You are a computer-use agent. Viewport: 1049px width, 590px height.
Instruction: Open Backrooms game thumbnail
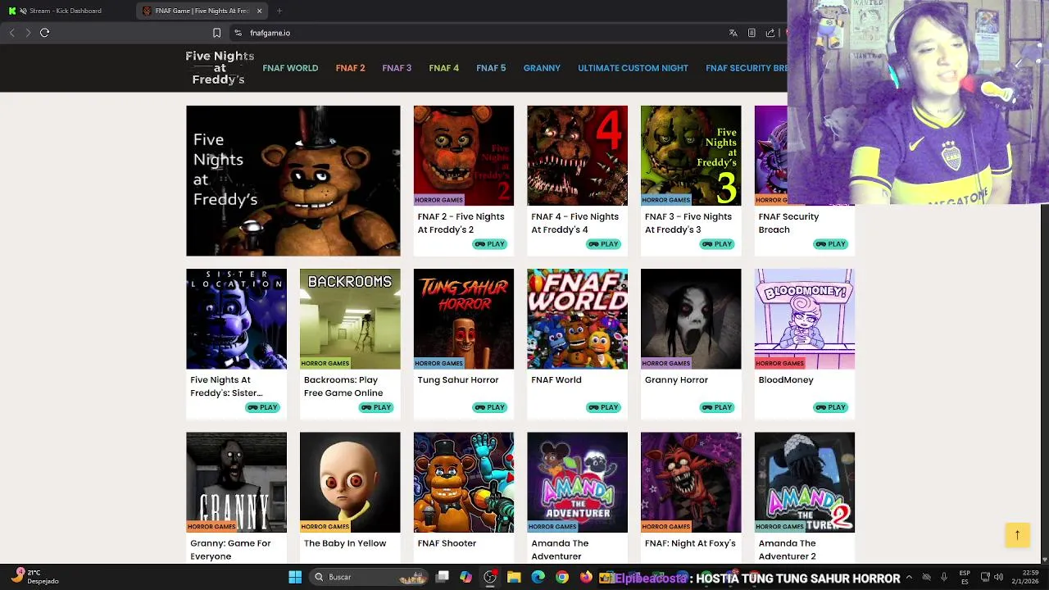[x=350, y=319]
